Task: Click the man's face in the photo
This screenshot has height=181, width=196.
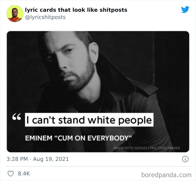Action: click(x=70, y=62)
